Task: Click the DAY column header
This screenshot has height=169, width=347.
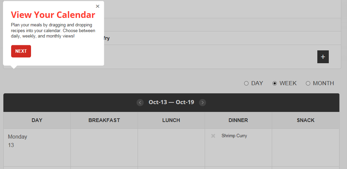Action: 37,120
